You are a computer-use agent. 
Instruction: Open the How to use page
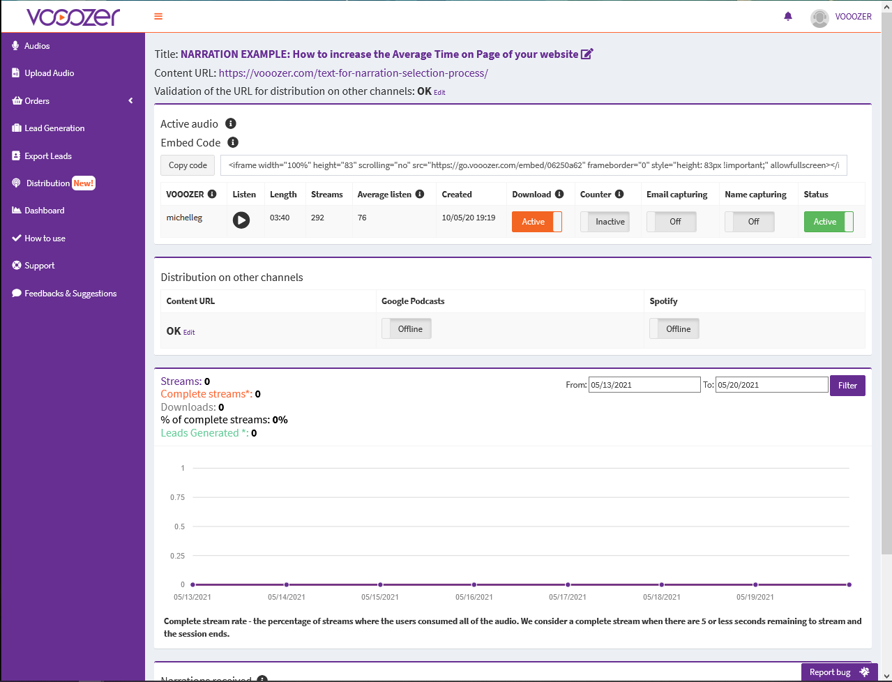[x=43, y=238]
